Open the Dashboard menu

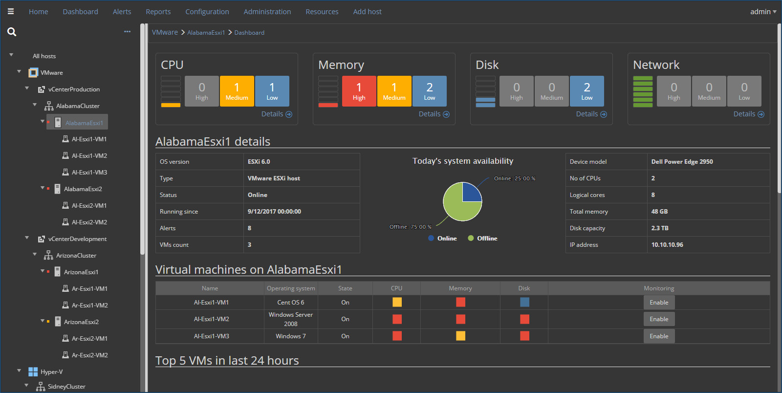pos(80,12)
